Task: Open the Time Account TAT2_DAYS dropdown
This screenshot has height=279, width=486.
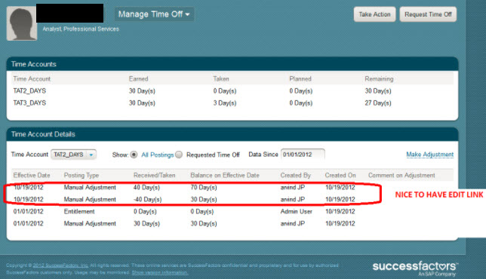Action: pos(73,155)
